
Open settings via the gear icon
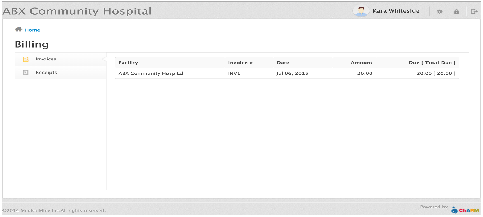439,12
